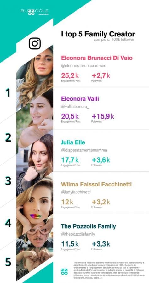Select the rank number 3

(x=8, y=181)
